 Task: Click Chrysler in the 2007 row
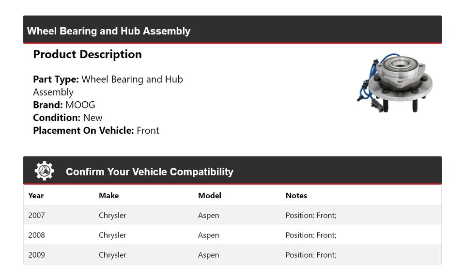click(112, 216)
